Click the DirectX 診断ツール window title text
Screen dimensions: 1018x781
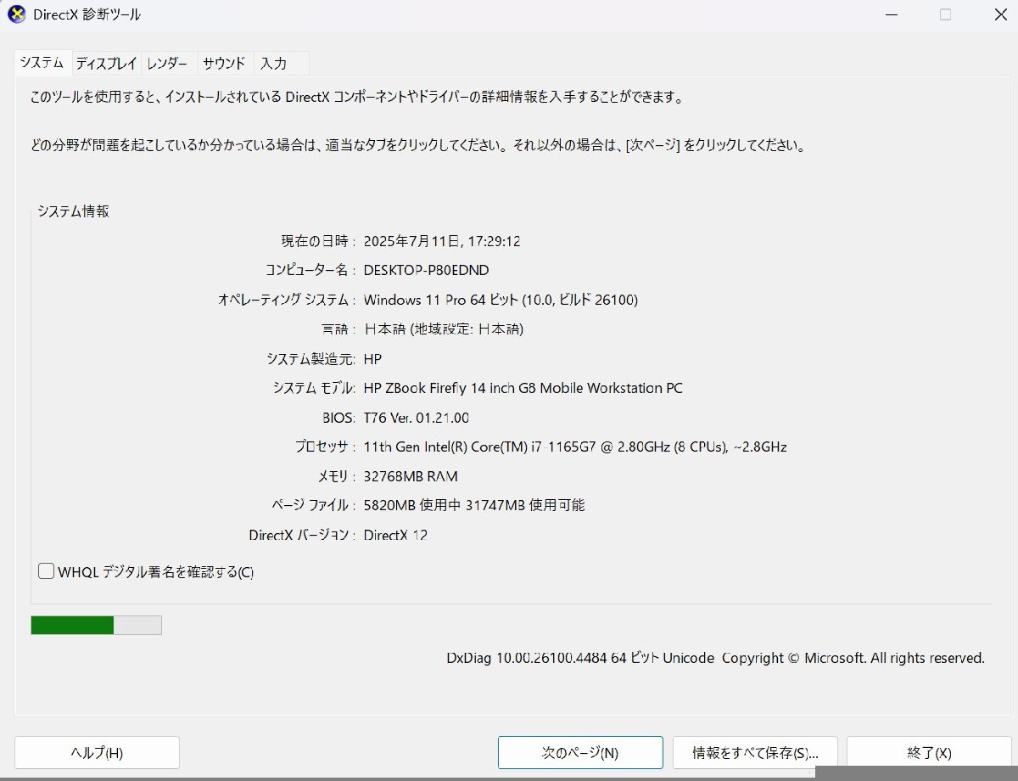87,14
